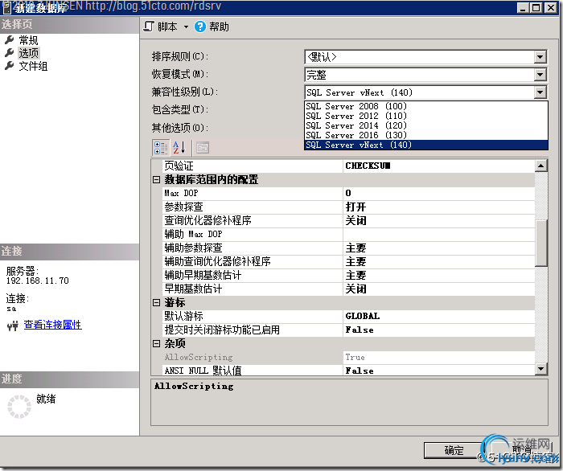Image resolution: width=563 pixels, height=471 pixels.
Task: Collapse the 游标 (Cursor) category
Action: click(x=156, y=302)
